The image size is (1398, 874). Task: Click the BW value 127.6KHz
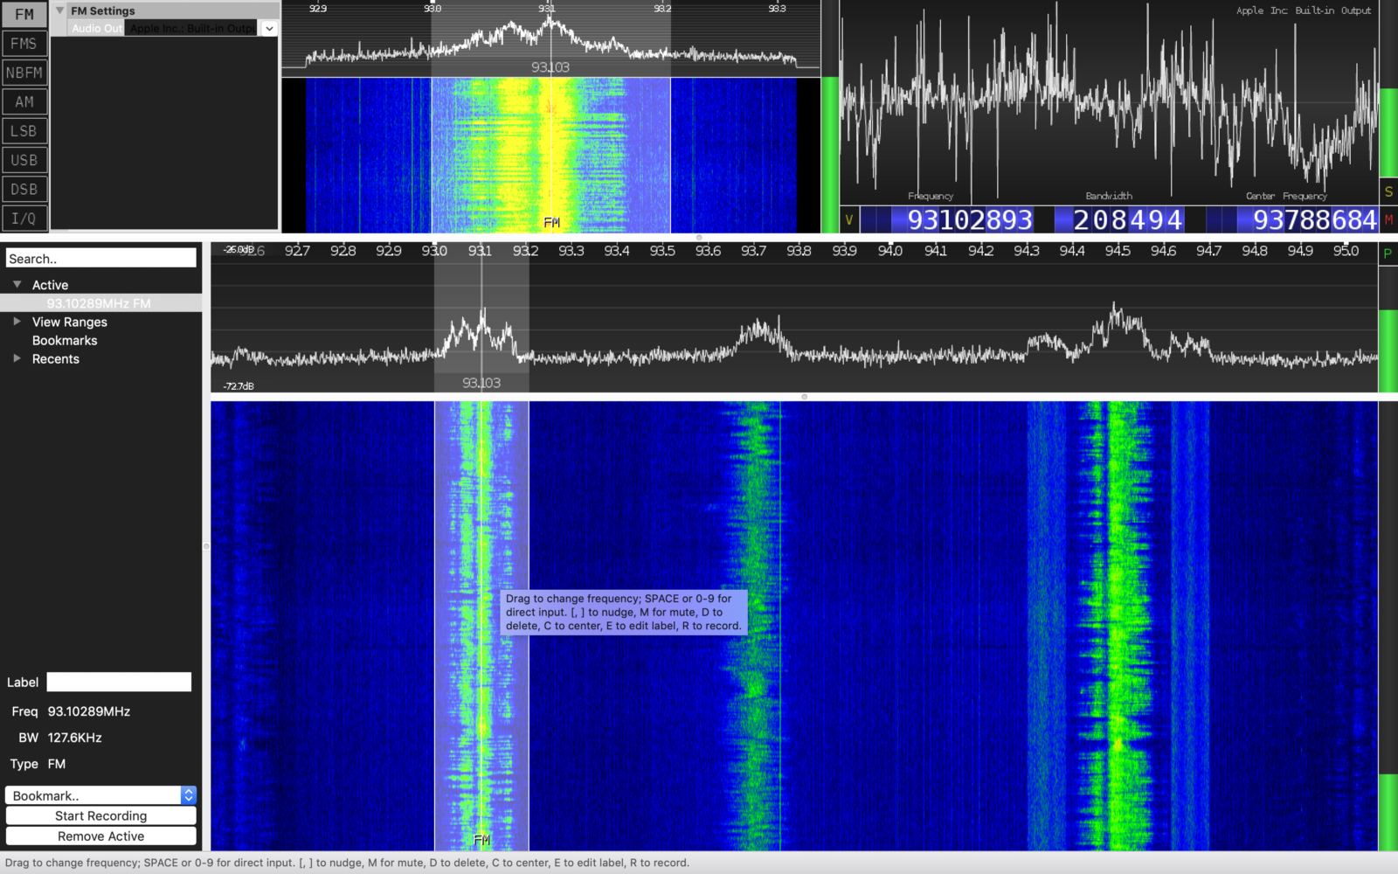(75, 738)
